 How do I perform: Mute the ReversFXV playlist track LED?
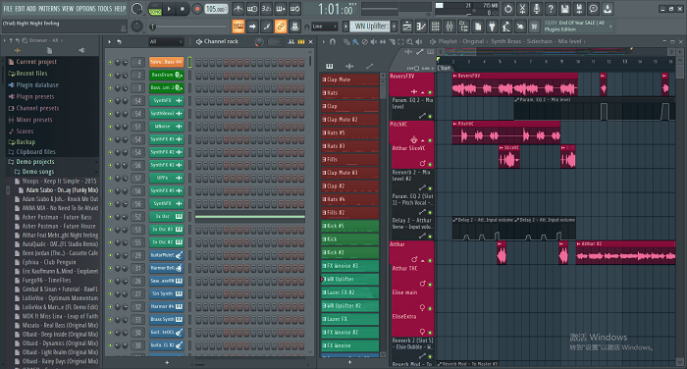click(x=430, y=92)
